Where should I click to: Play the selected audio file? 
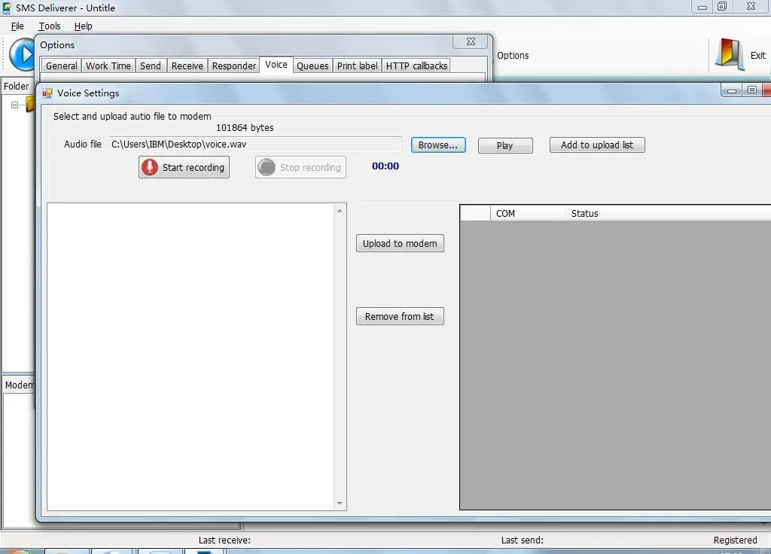pos(505,145)
